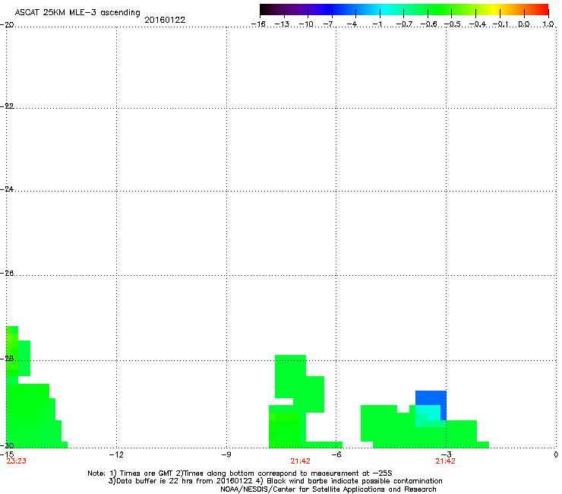The width and height of the screenshot is (562, 494).
Task: Click the latitude axis label '-24'
Action: 7,188
